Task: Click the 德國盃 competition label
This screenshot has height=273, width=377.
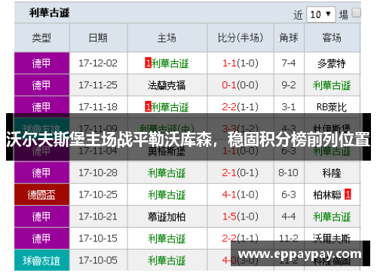Action: 41,195
